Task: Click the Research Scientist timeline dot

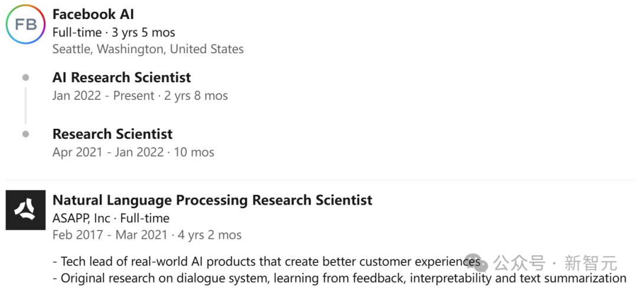Action: (x=25, y=134)
